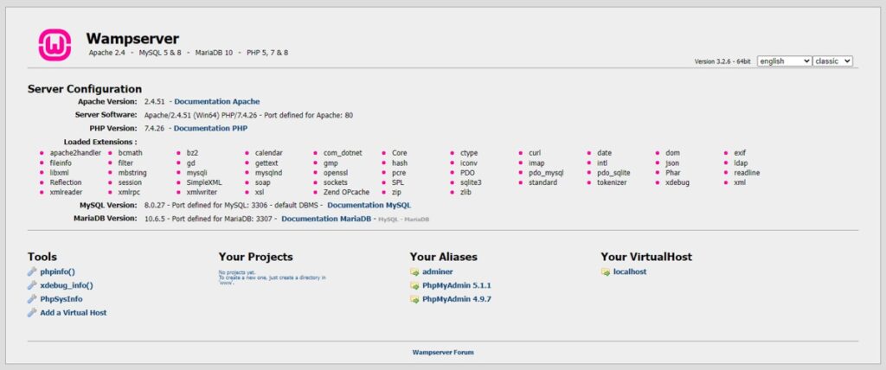Click the MariaDB Version label
Viewport: 886px width, 370px height.
click(x=105, y=219)
